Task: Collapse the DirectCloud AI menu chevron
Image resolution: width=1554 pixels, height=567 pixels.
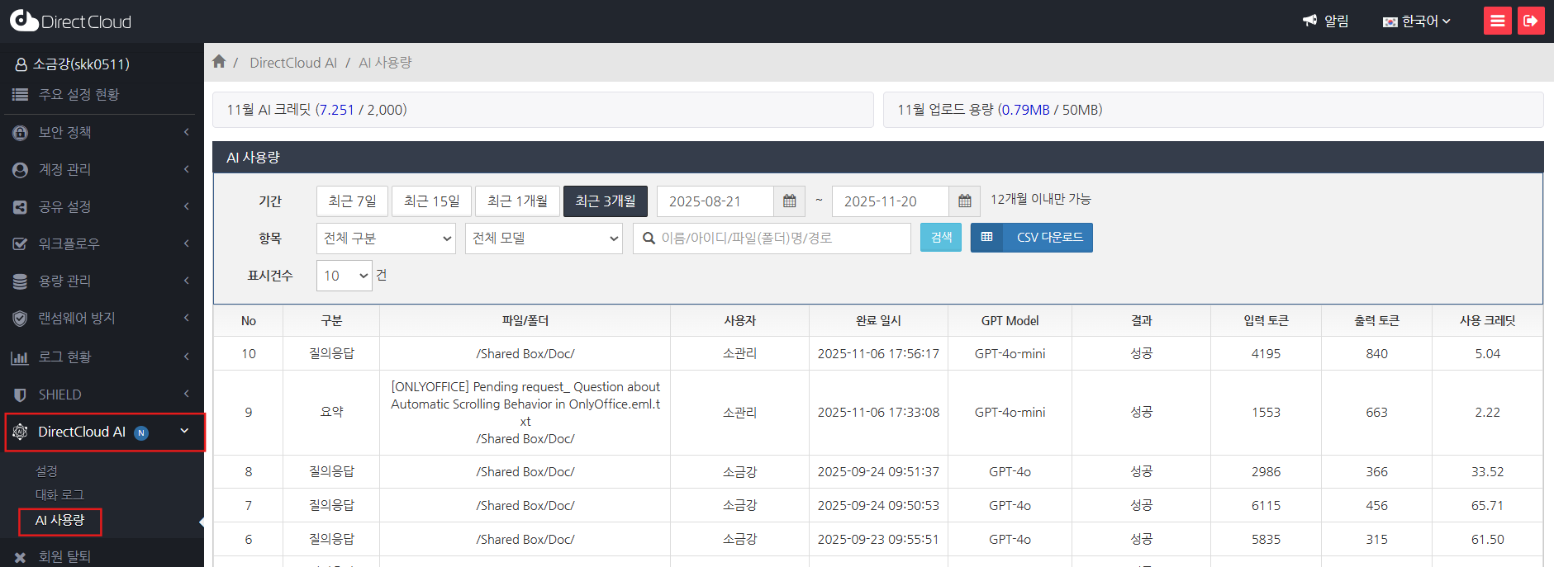Action: click(x=184, y=431)
